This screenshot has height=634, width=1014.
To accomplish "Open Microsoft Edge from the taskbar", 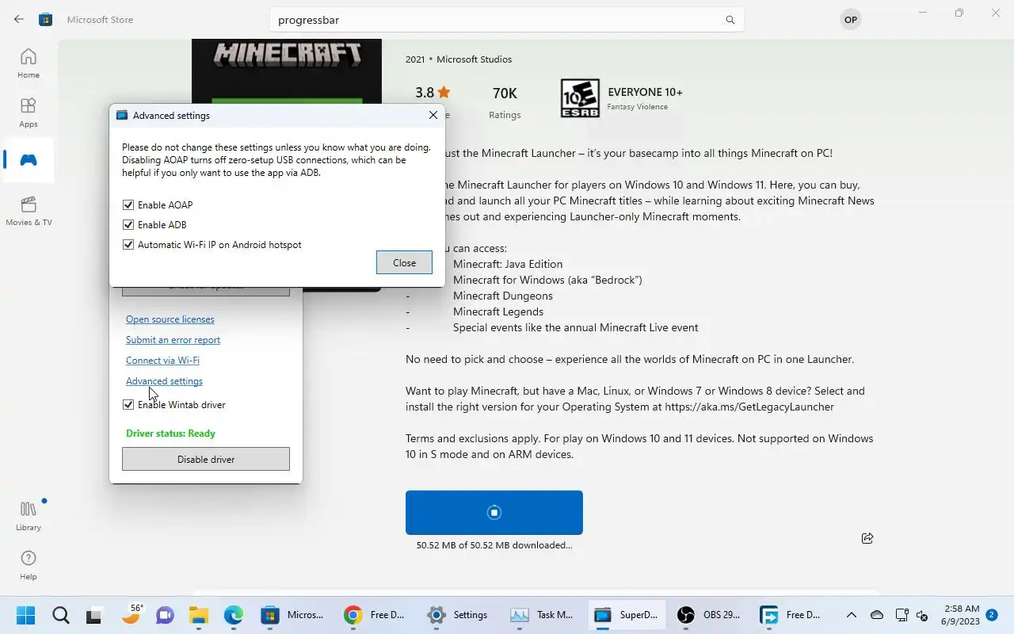I will coord(233,615).
